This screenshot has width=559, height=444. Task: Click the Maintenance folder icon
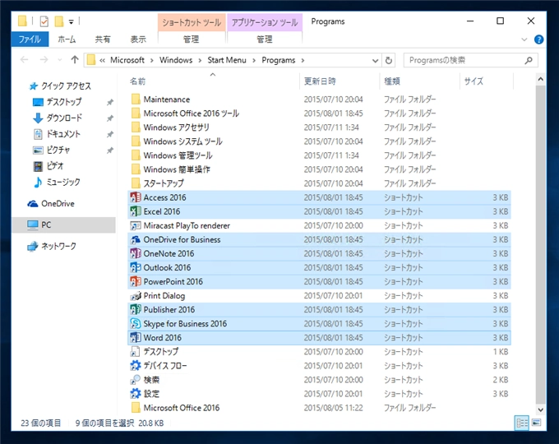(x=136, y=99)
